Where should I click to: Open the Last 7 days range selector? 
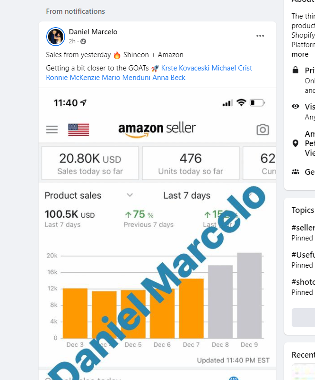click(x=187, y=195)
